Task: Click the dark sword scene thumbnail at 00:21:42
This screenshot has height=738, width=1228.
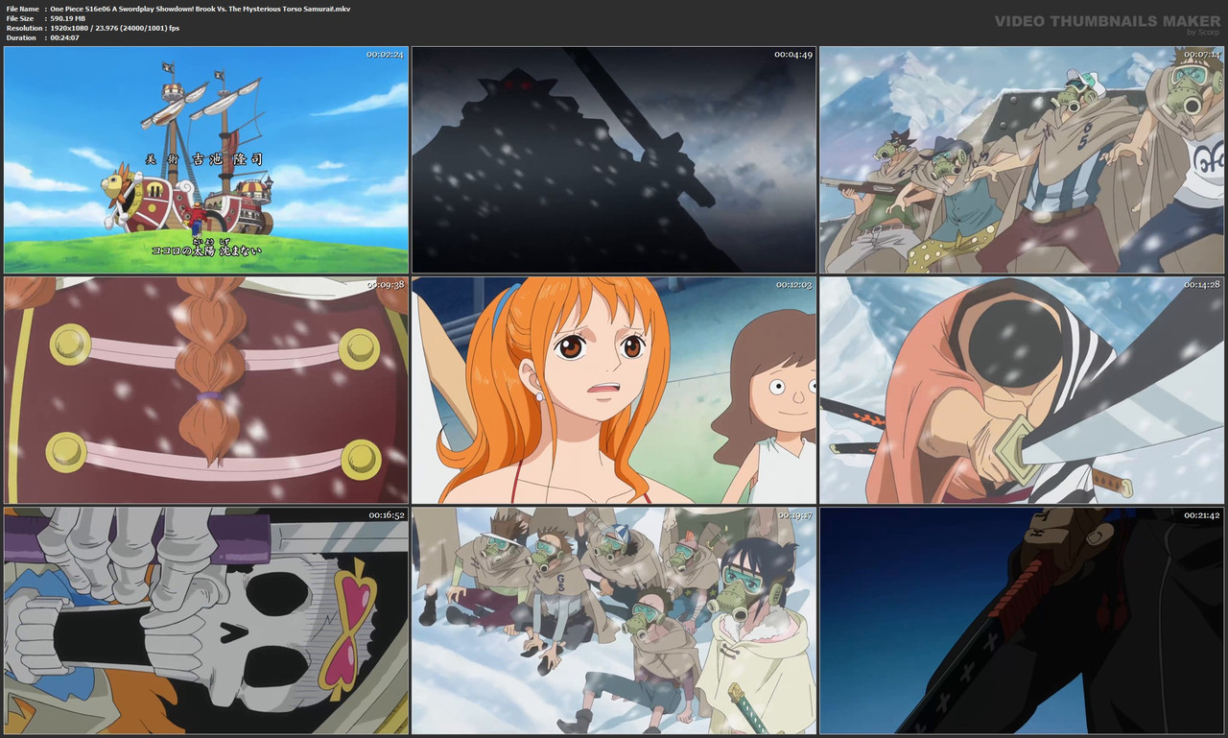Action: click(x=1021, y=618)
